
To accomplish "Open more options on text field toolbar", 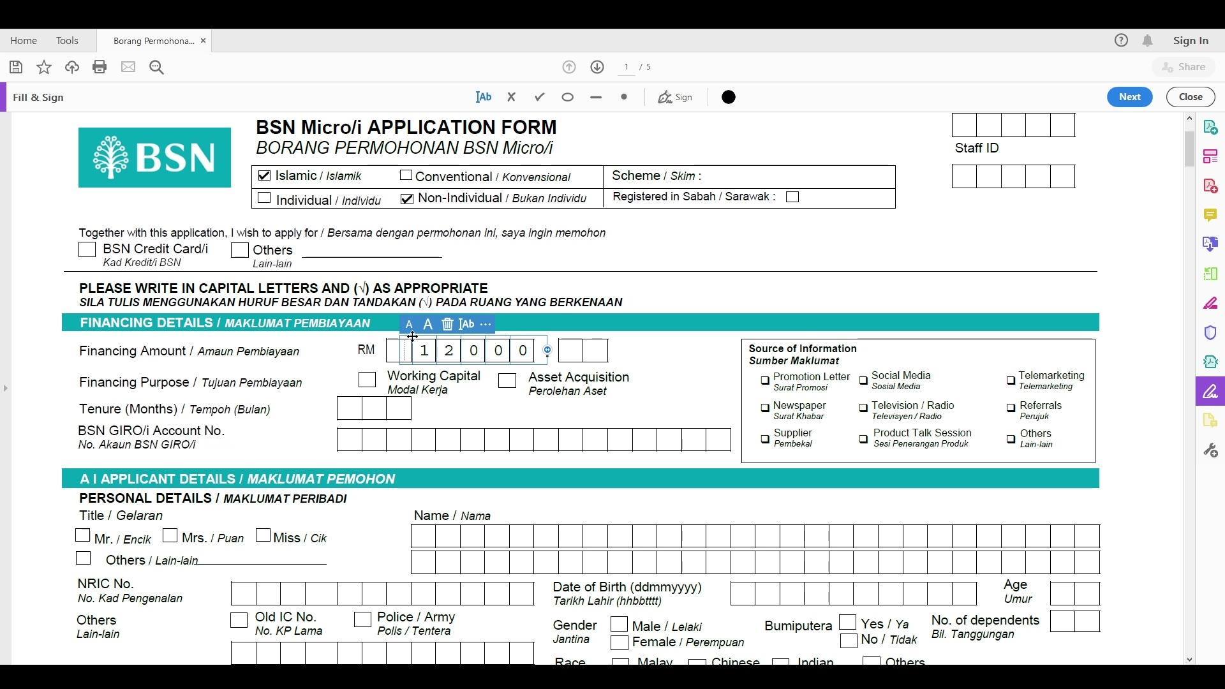I will click(x=486, y=324).
